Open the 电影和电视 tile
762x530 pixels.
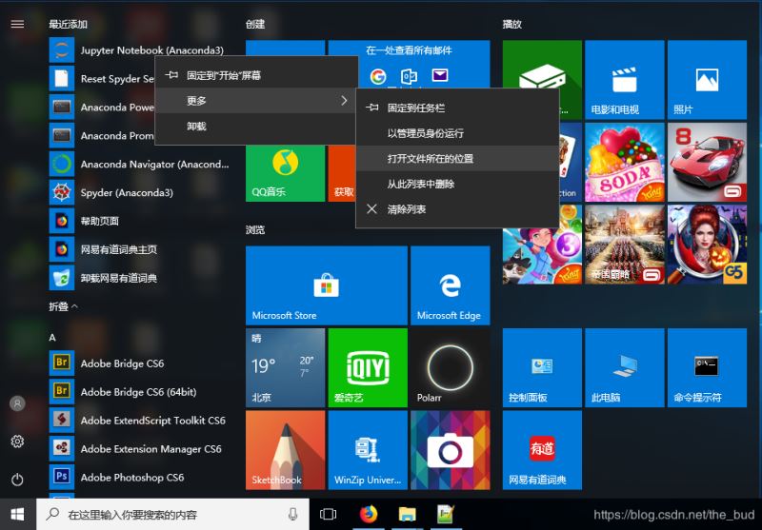[625, 80]
